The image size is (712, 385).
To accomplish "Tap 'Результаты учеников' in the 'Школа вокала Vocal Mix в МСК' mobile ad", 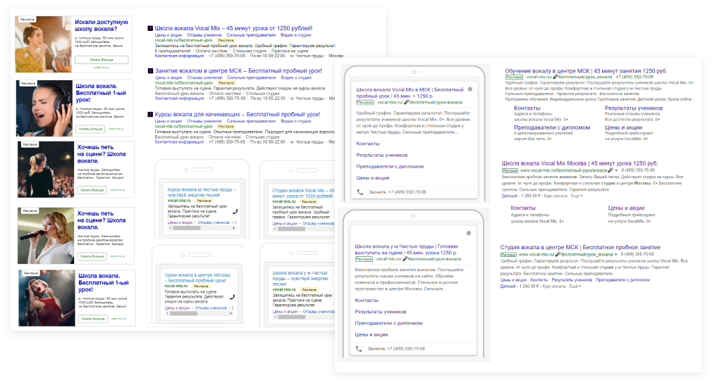I will point(382,155).
